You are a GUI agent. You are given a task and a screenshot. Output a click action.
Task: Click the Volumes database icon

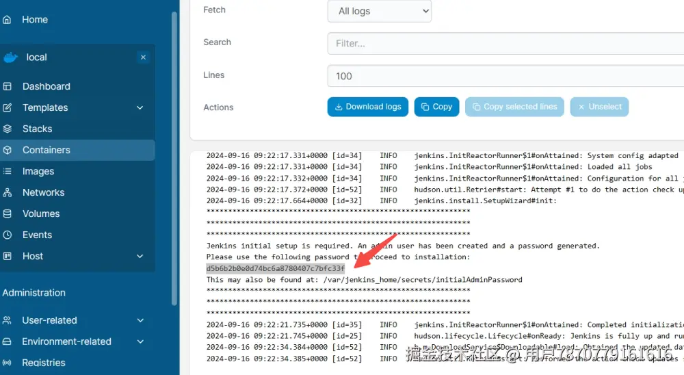click(x=8, y=214)
